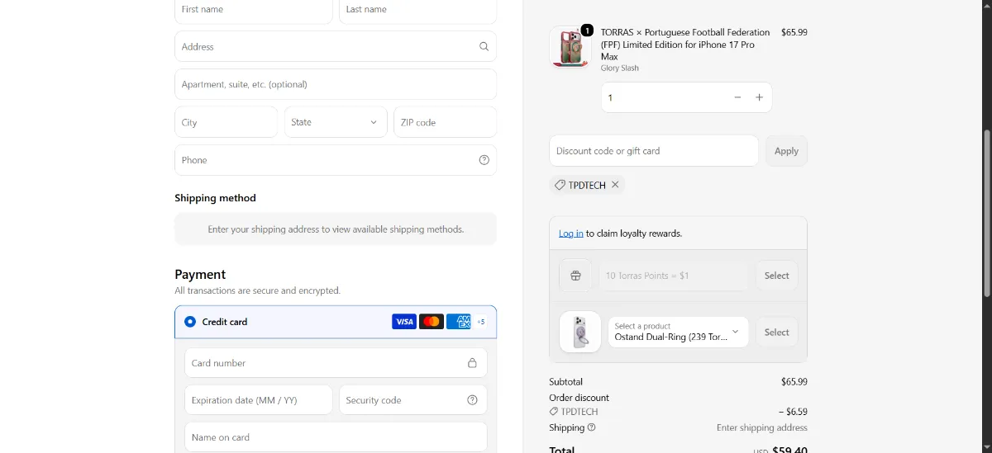
Task: Focus the Discount code or gift card field
Action: pyautogui.click(x=654, y=151)
